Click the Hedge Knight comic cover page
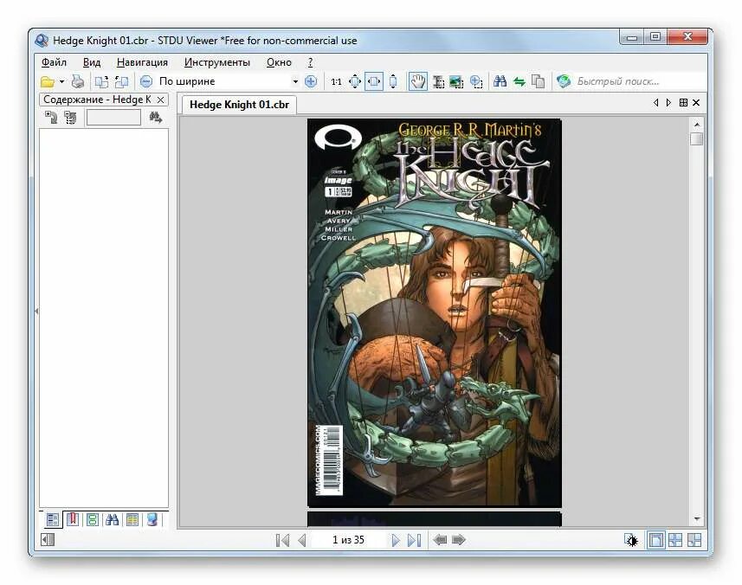The width and height of the screenshot is (742, 585). coord(435,312)
